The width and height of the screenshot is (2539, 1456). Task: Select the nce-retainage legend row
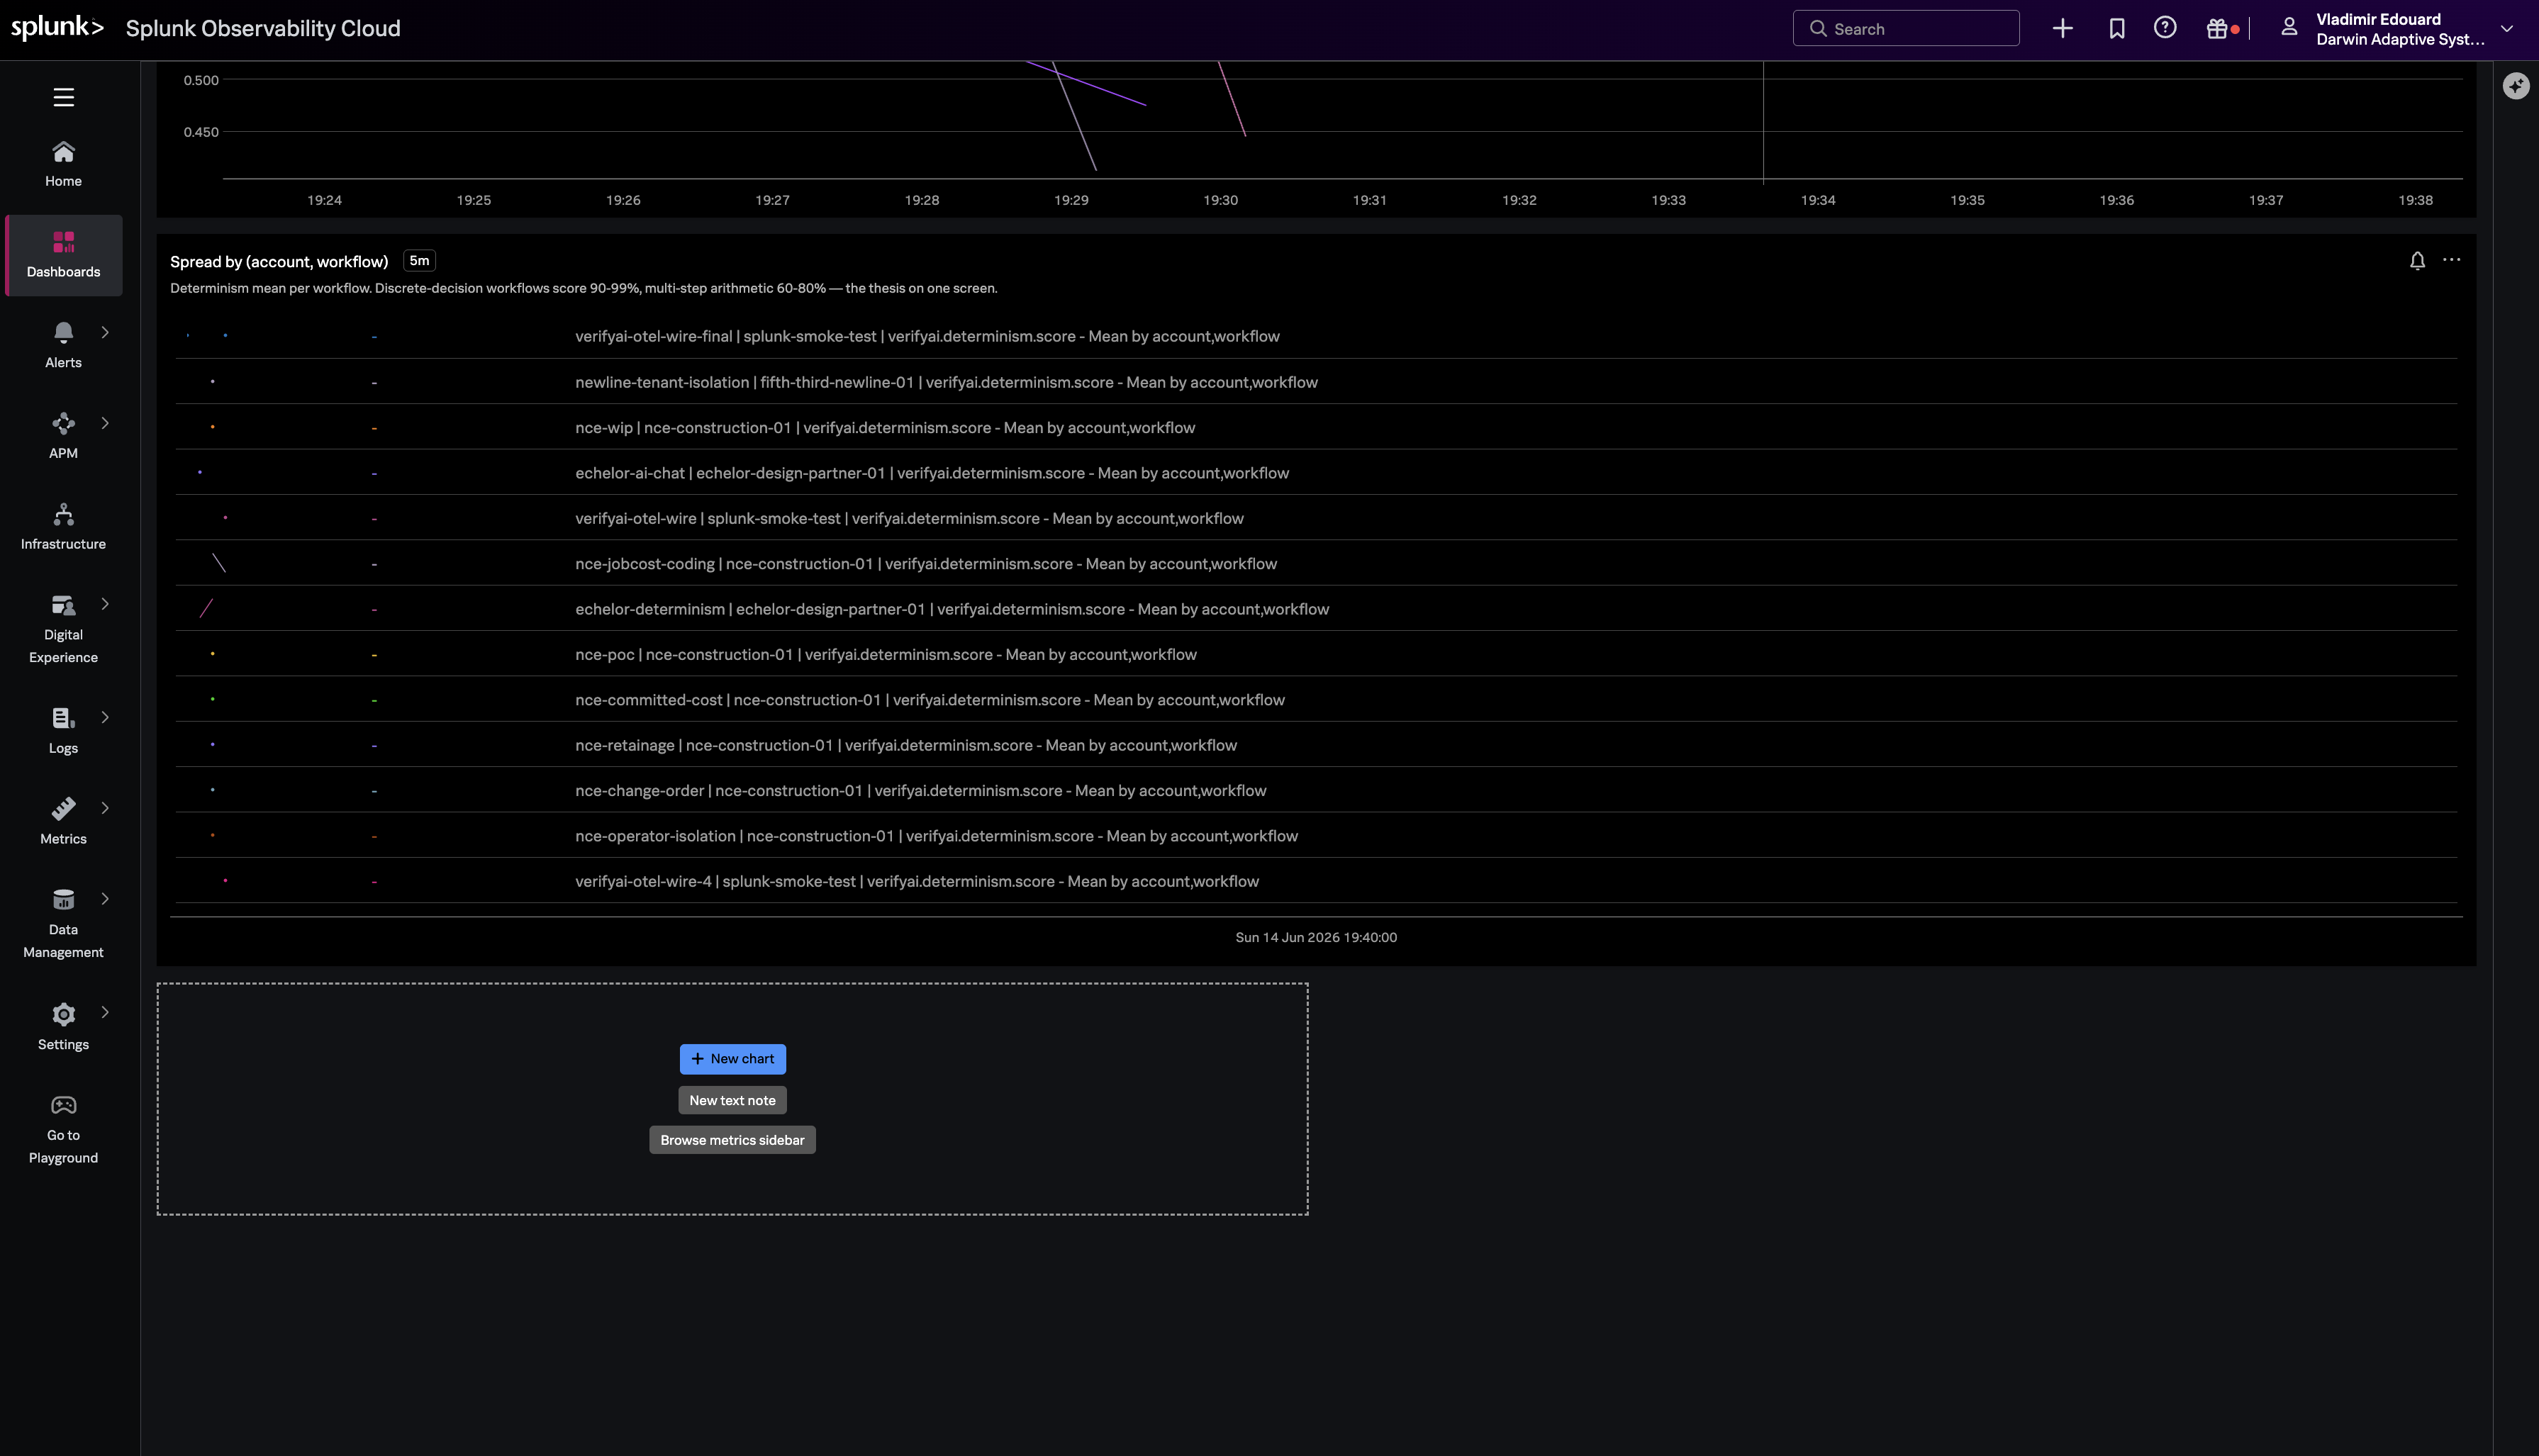pos(1316,745)
